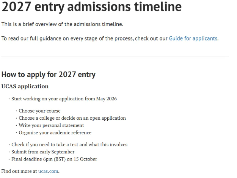Open the Guide for applicants link
237x178 pixels.
[x=193, y=39]
